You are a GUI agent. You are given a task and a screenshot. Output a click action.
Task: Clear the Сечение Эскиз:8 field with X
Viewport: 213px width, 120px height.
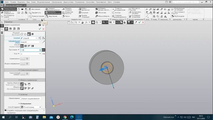click(x=36, y=38)
